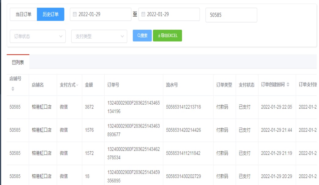This screenshot has width=319, height=185.
Task: Click the 搜索 button
Action: click(142, 35)
